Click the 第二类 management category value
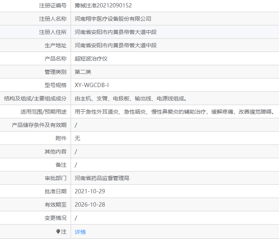 click(83, 72)
